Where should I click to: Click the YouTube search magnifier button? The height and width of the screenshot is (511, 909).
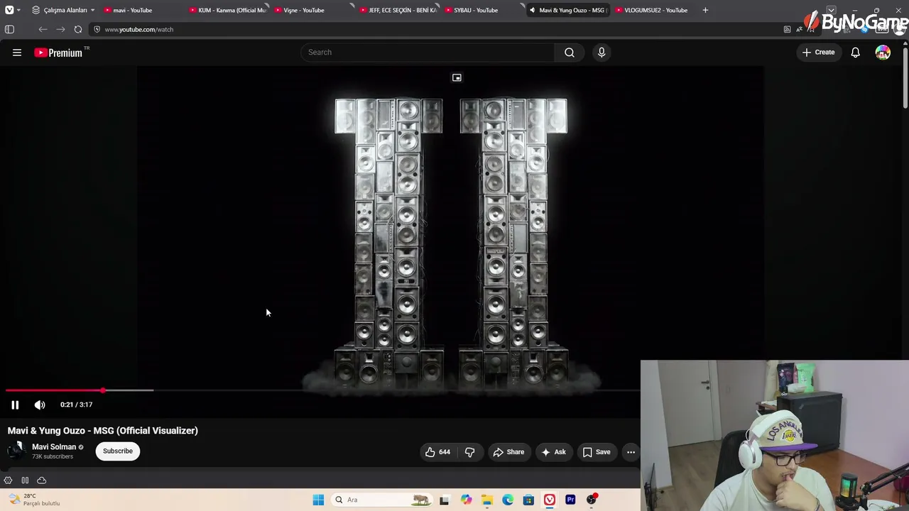[570, 53]
